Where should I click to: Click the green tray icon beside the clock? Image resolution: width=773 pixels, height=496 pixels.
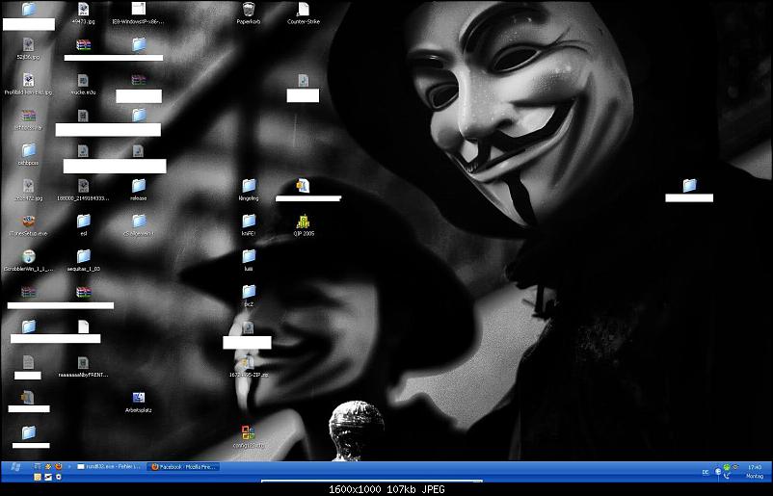[726, 467]
